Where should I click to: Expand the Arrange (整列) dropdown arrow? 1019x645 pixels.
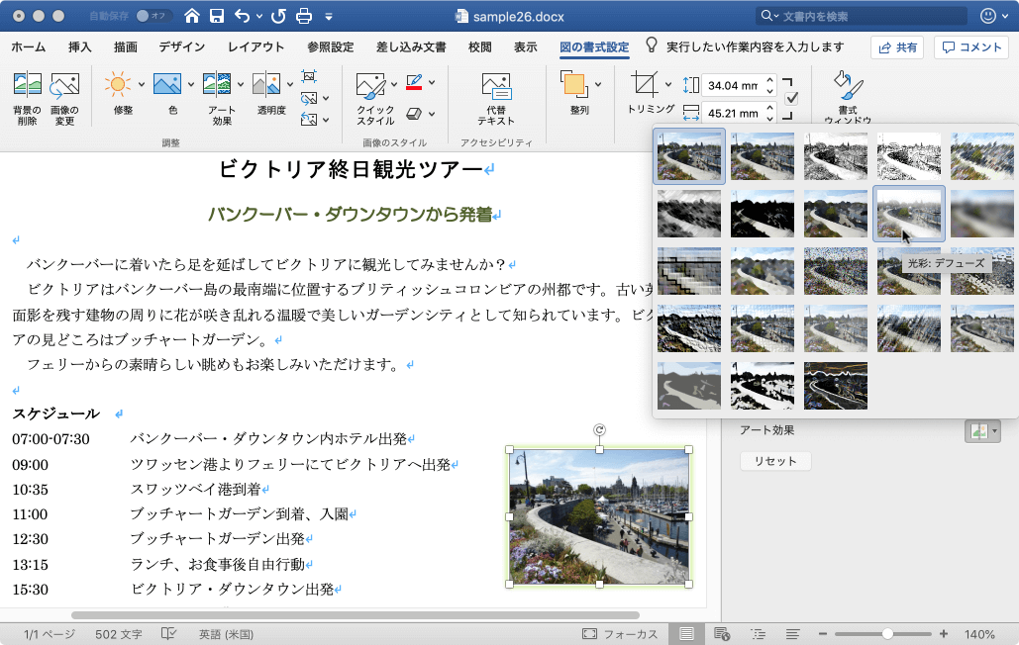pos(598,85)
